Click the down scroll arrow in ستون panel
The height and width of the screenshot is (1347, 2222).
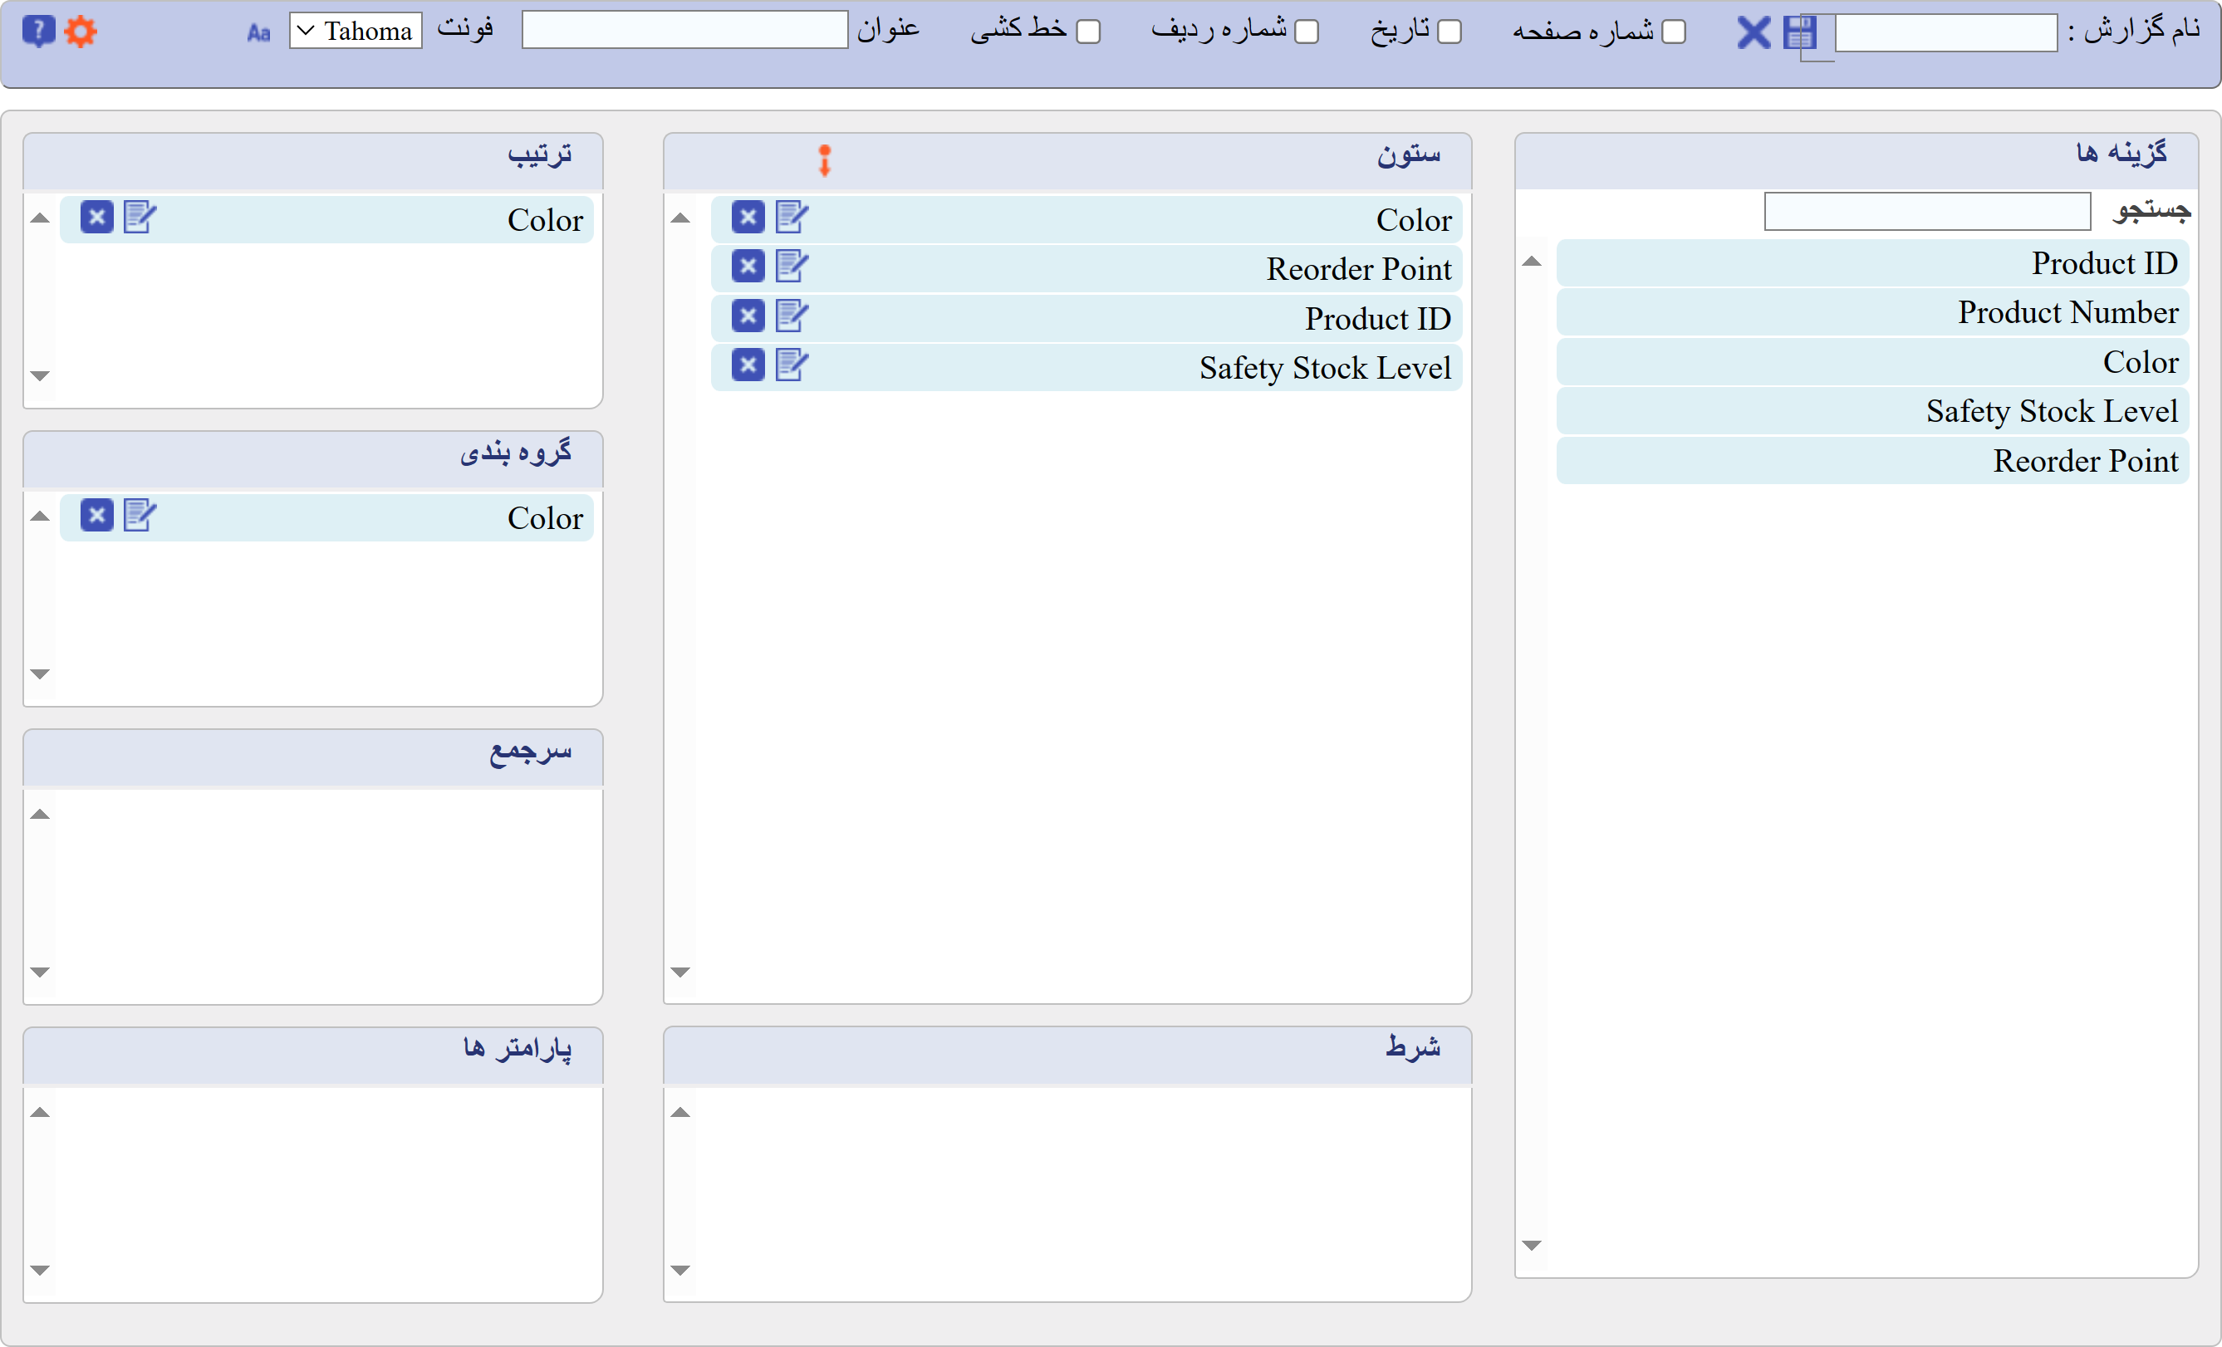(x=681, y=971)
